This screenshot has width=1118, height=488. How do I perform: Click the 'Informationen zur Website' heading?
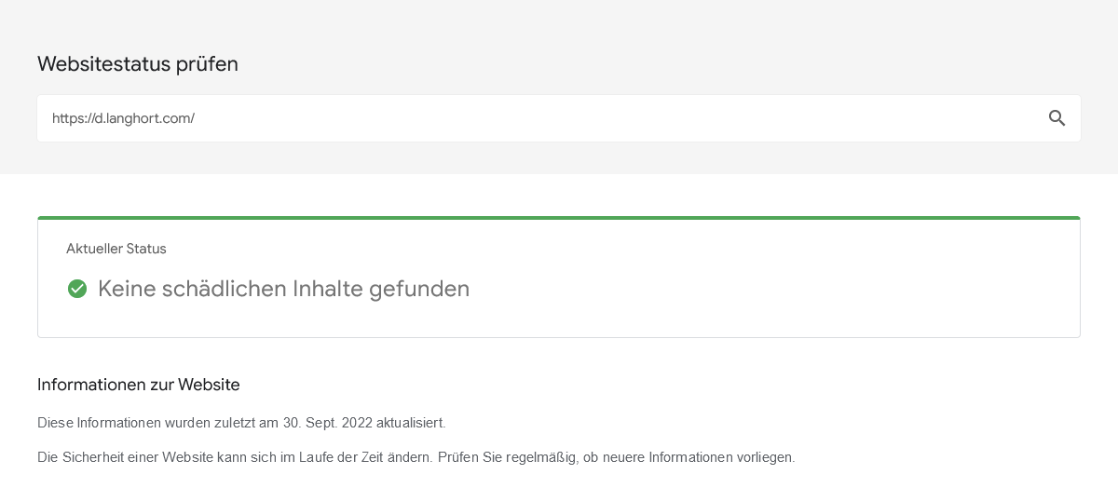(139, 385)
